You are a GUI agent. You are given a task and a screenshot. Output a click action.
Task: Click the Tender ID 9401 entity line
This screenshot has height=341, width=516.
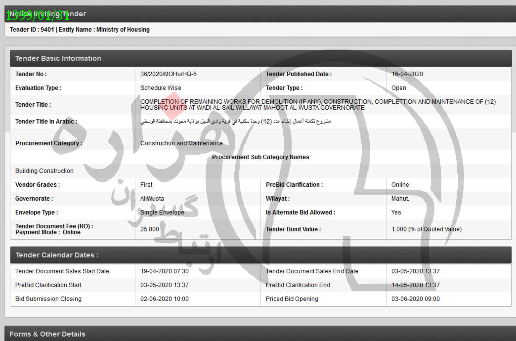80,30
